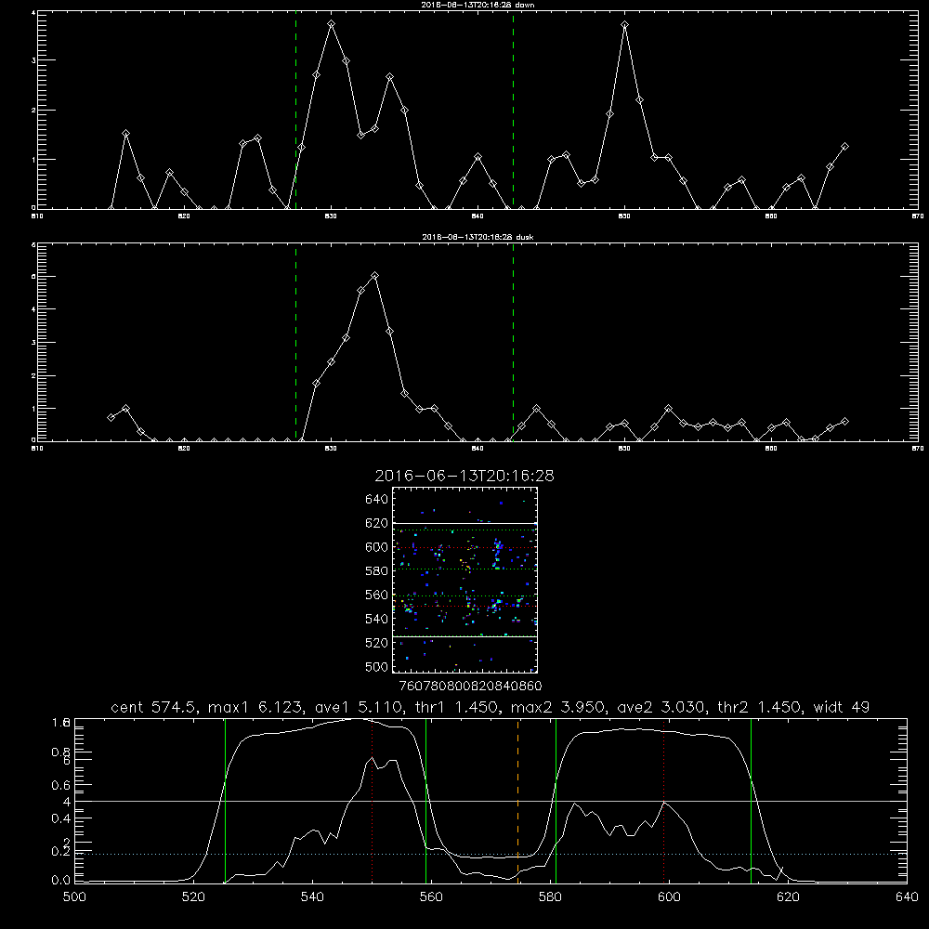Click the dawn plot's rightmost tall peak diamond
The width and height of the screenshot is (929, 929).
coord(624,25)
